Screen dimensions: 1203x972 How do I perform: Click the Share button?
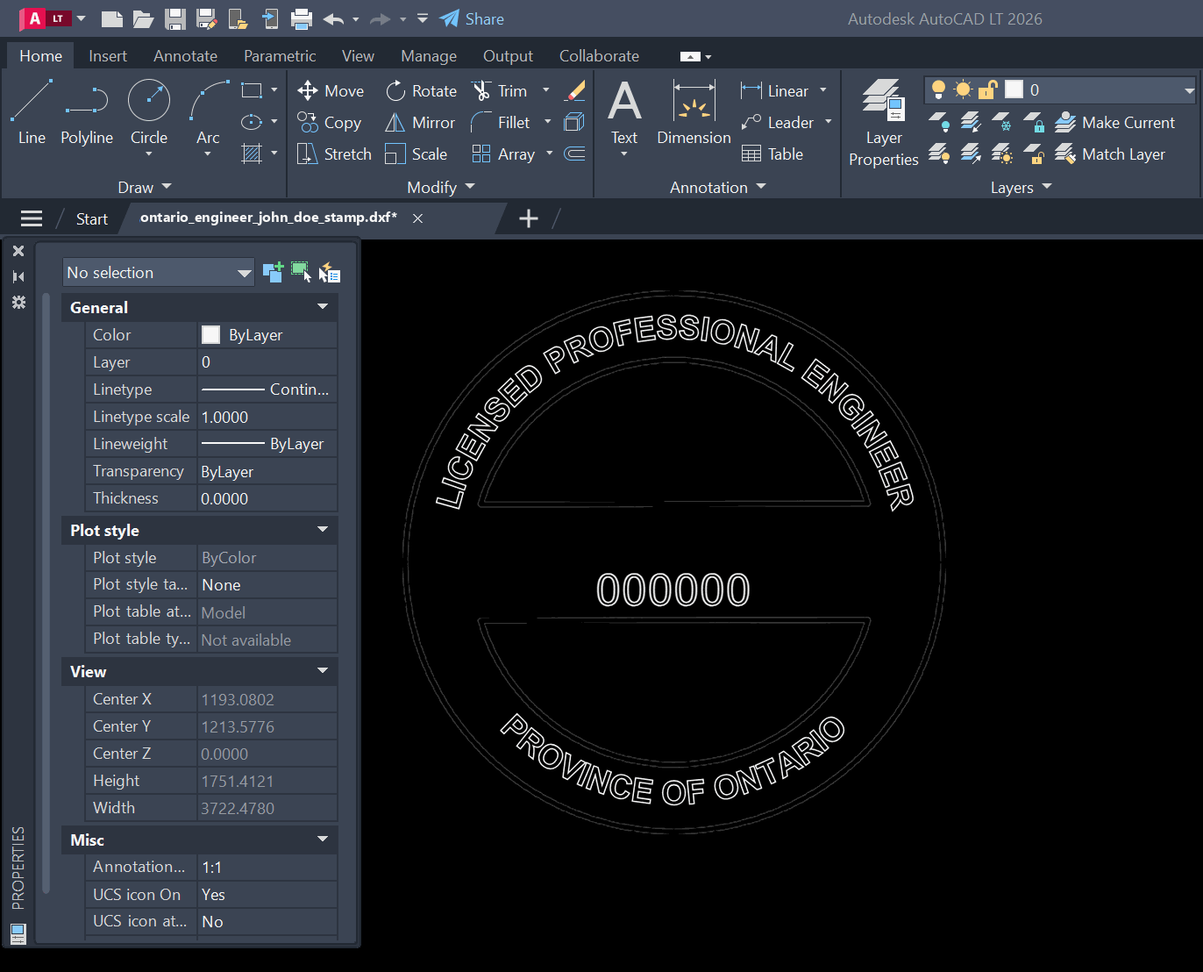click(472, 19)
